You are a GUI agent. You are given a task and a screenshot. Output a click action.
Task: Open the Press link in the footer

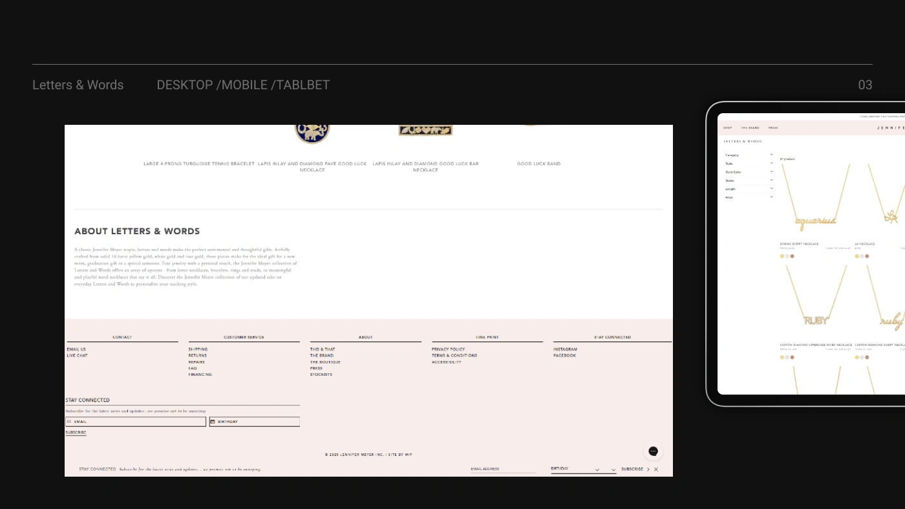(316, 368)
